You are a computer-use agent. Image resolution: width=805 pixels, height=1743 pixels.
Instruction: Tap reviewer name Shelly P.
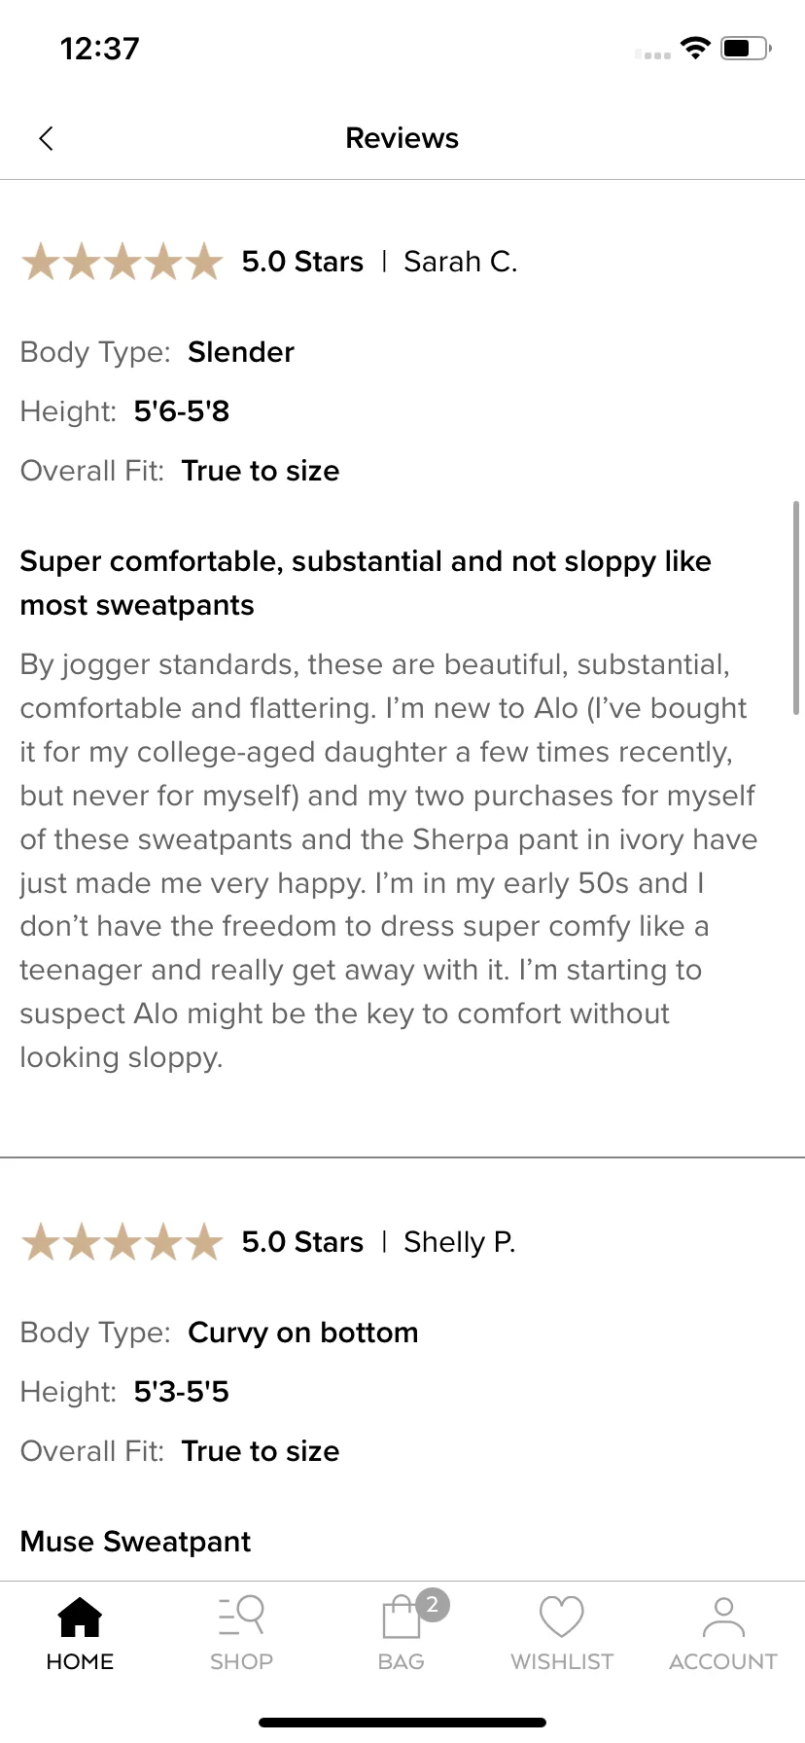click(x=460, y=1242)
